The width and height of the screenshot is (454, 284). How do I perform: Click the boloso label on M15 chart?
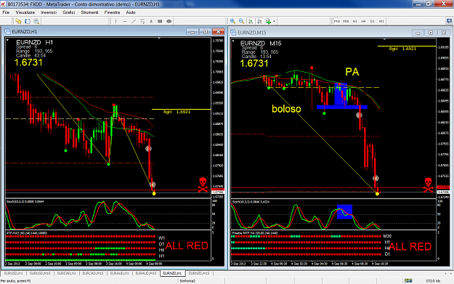[x=286, y=109]
